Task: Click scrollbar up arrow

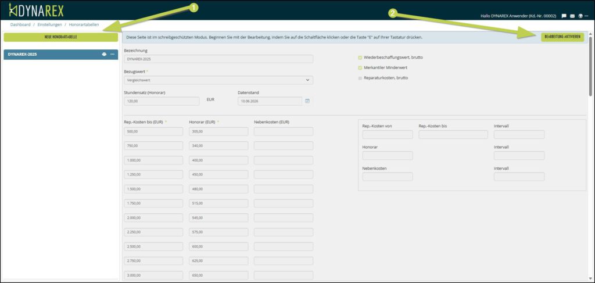Action: 590,34
